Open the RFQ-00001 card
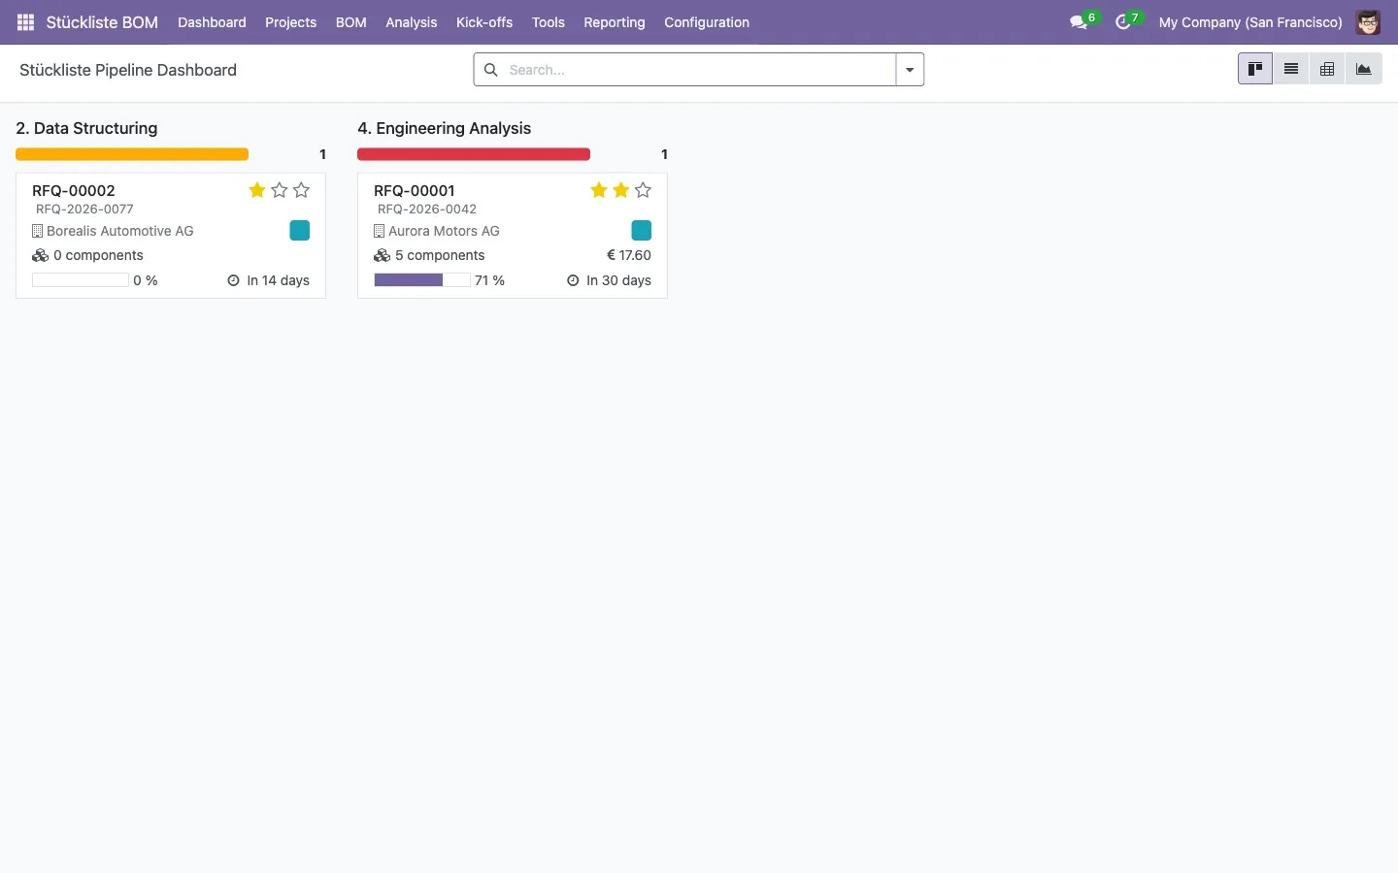Image resolution: width=1398 pixels, height=873 pixels. [513, 236]
